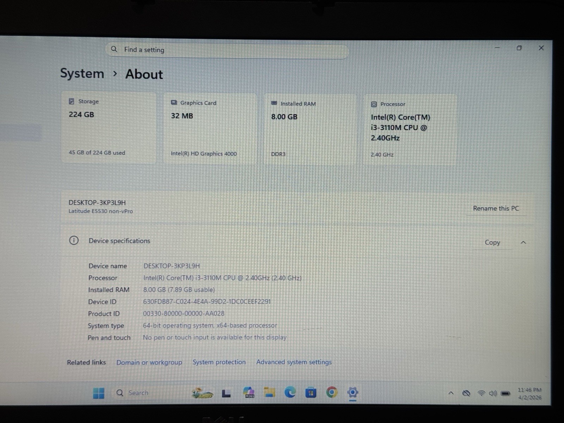Viewport: 564px width, 423px height.
Task: Select the 8.00 GB (7.89 GB usable) text
Action: pos(179,290)
